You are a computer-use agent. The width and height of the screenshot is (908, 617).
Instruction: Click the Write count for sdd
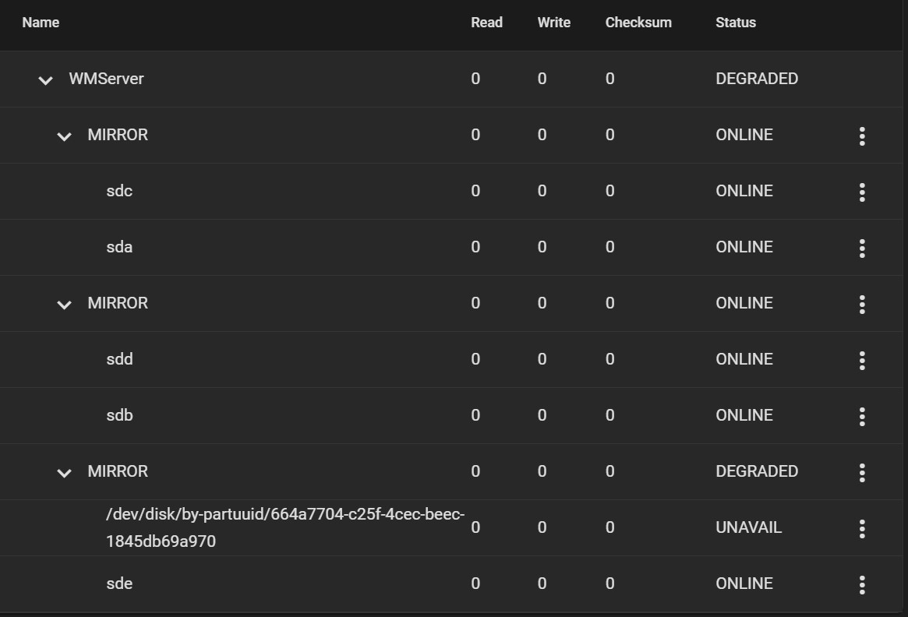542,359
